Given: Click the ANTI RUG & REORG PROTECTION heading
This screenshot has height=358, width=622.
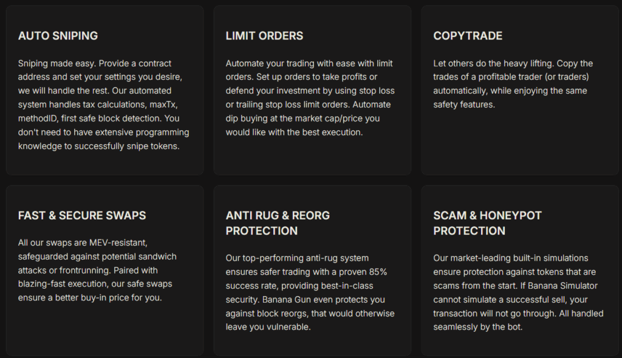Looking at the screenshot, I should tap(278, 223).
